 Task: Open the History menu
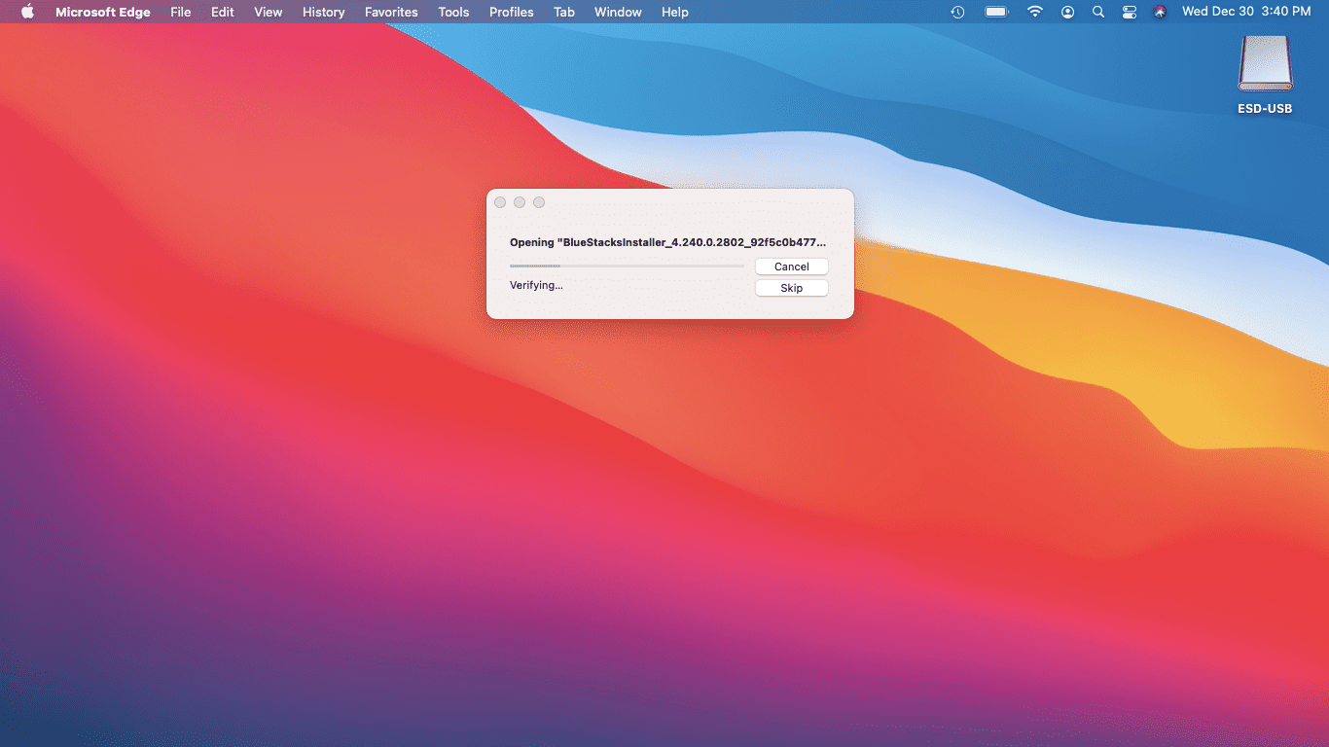pyautogui.click(x=324, y=12)
